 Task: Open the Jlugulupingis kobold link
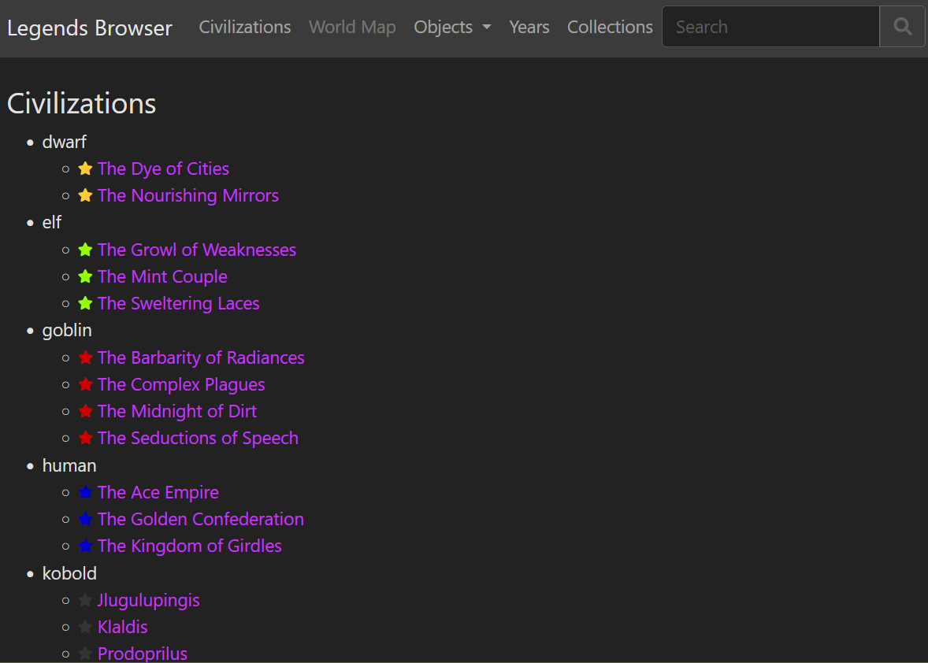click(149, 600)
